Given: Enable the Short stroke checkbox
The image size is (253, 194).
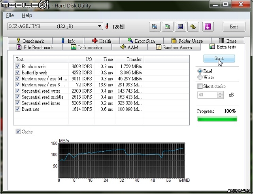Looking at the screenshot, I should 200,86.
